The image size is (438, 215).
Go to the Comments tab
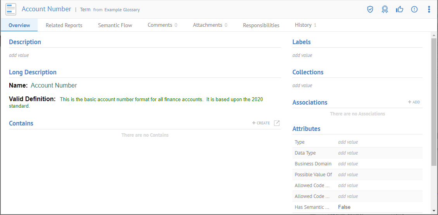162,25
